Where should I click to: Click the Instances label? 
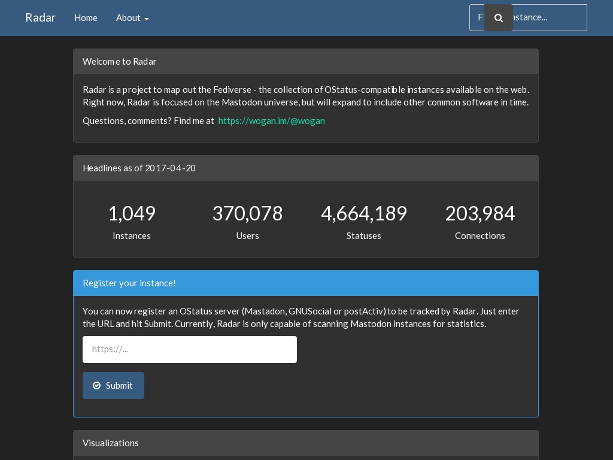coord(132,236)
